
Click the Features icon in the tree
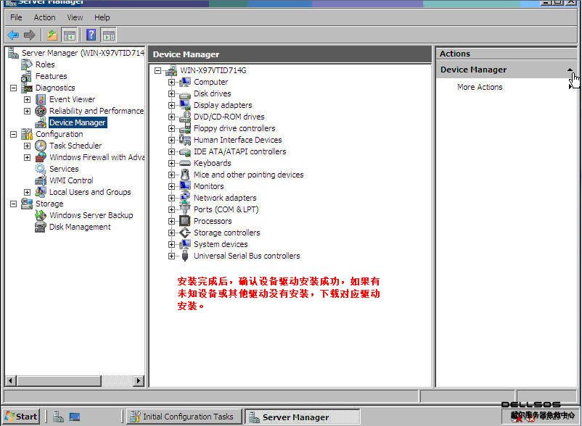pyautogui.click(x=26, y=76)
